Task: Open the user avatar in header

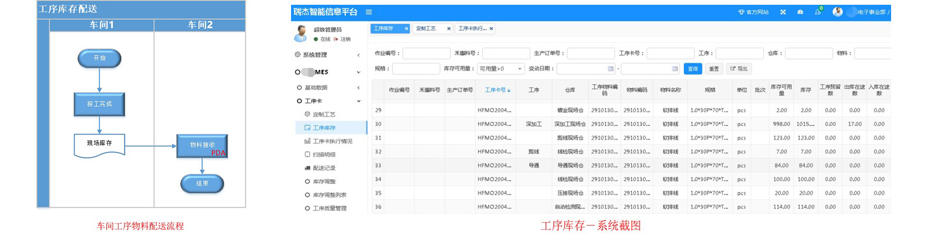Action: (x=838, y=12)
